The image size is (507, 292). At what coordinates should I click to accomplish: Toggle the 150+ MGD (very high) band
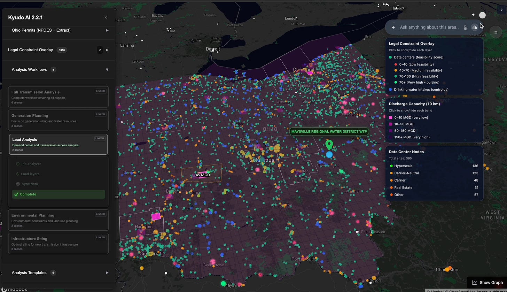click(409, 137)
